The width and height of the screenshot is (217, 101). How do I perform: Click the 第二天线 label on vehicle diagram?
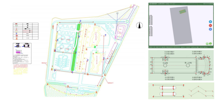coord(188,63)
